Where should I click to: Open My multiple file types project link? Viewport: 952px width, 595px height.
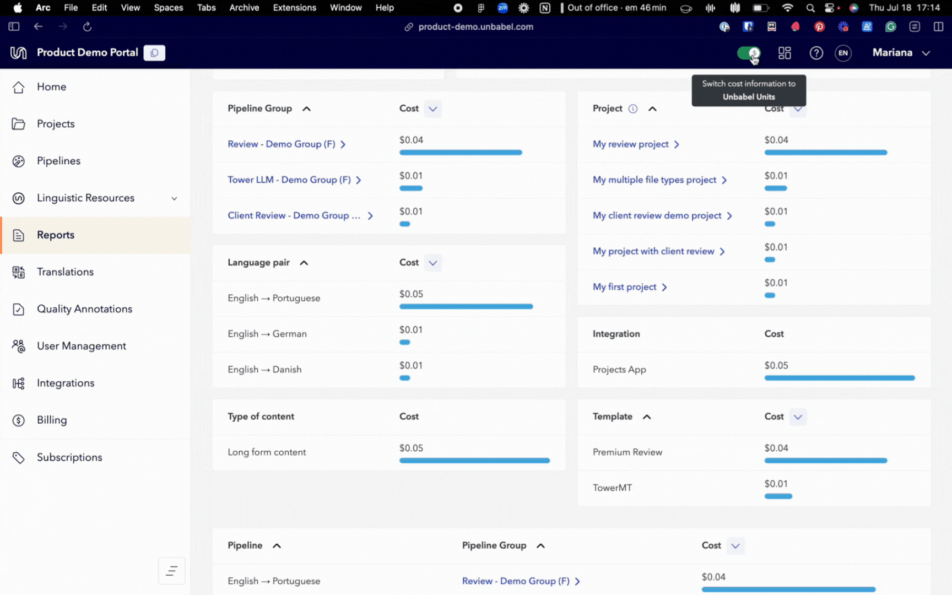click(659, 180)
